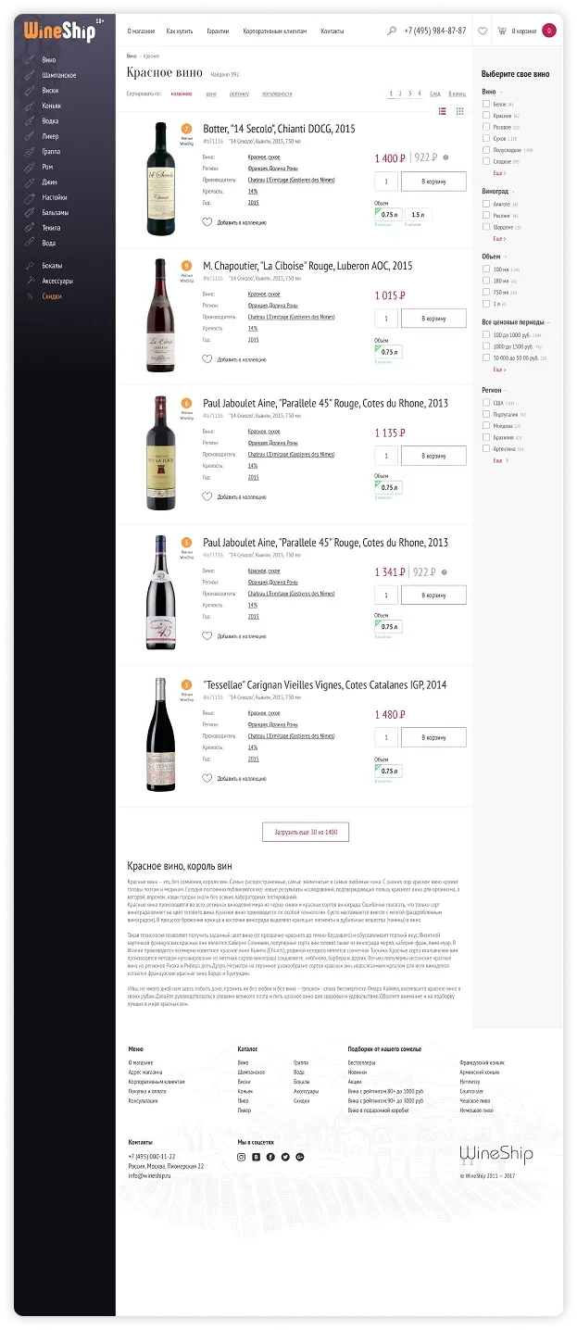Click the Виски category icon

(31, 91)
